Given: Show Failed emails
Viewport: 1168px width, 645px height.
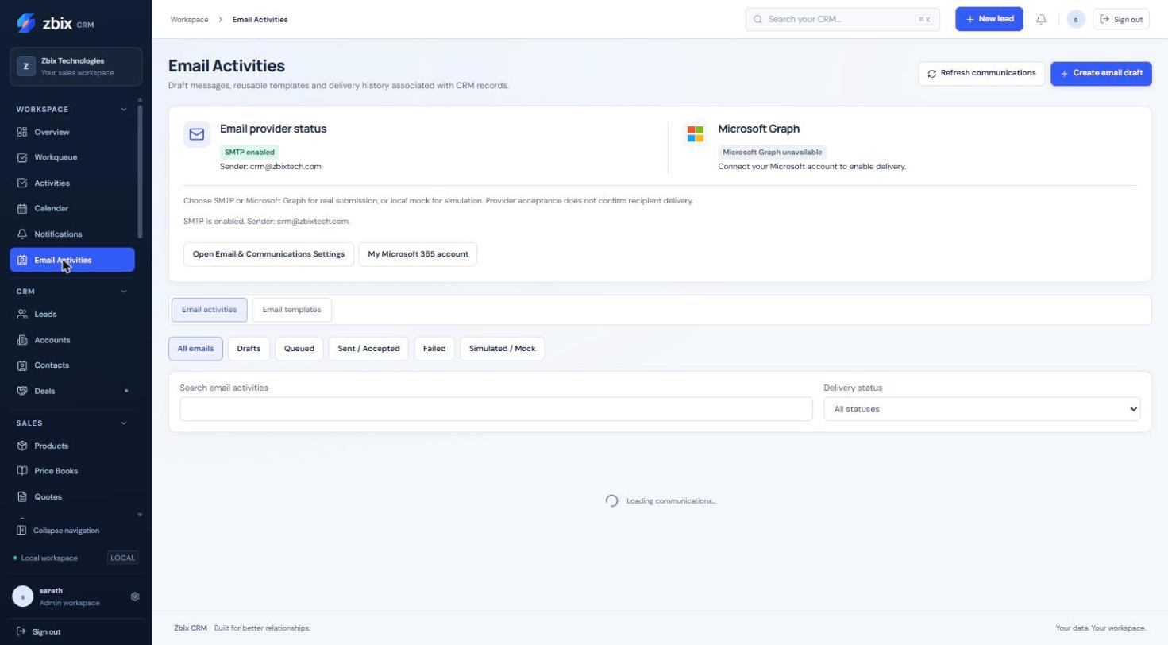Looking at the screenshot, I should pos(434,349).
